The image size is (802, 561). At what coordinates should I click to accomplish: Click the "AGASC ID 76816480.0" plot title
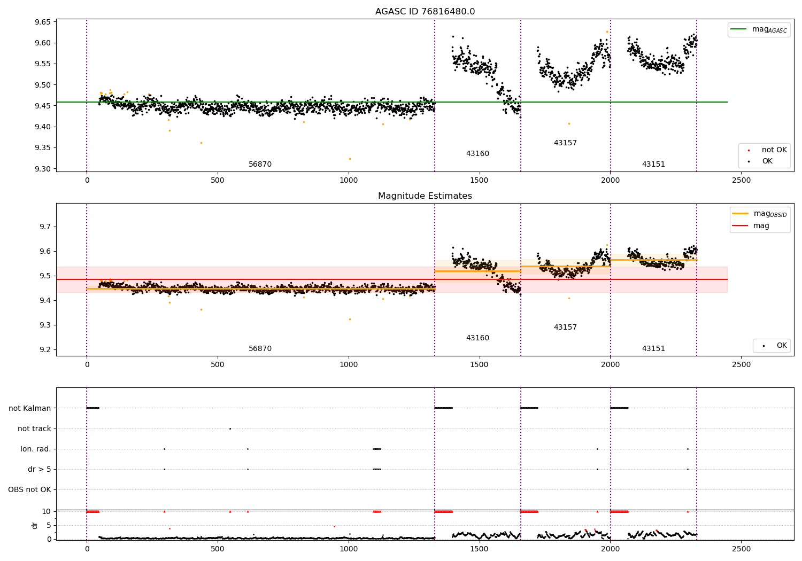(425, 12)
